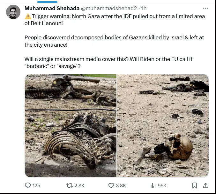Open Muhammad Shehada's profile avatar
Viewport: 216px width, 194px height.
click(x=13, y=12)
